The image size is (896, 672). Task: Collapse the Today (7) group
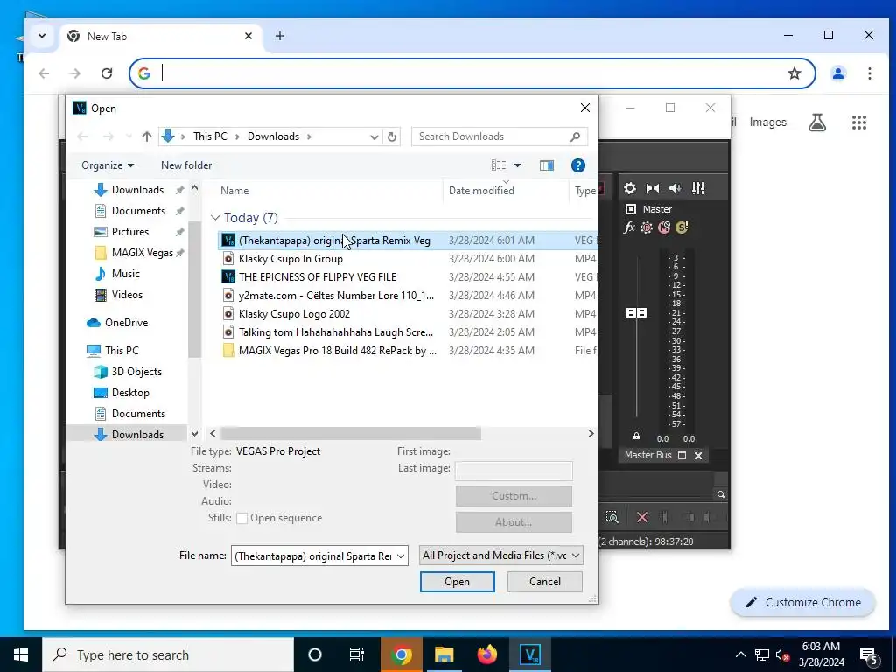coord(215,218)
